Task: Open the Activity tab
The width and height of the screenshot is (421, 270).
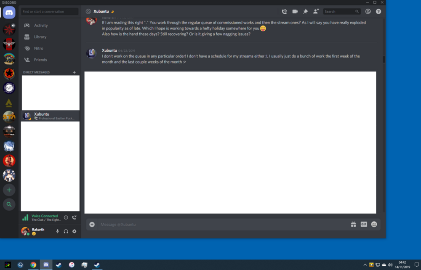Action: 50,26
